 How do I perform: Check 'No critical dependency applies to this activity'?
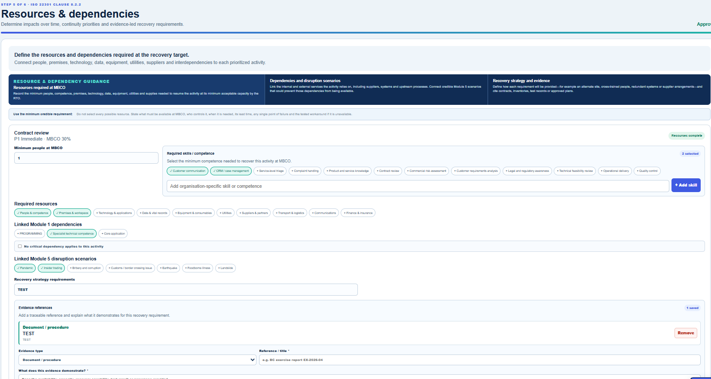click(20, 247)
